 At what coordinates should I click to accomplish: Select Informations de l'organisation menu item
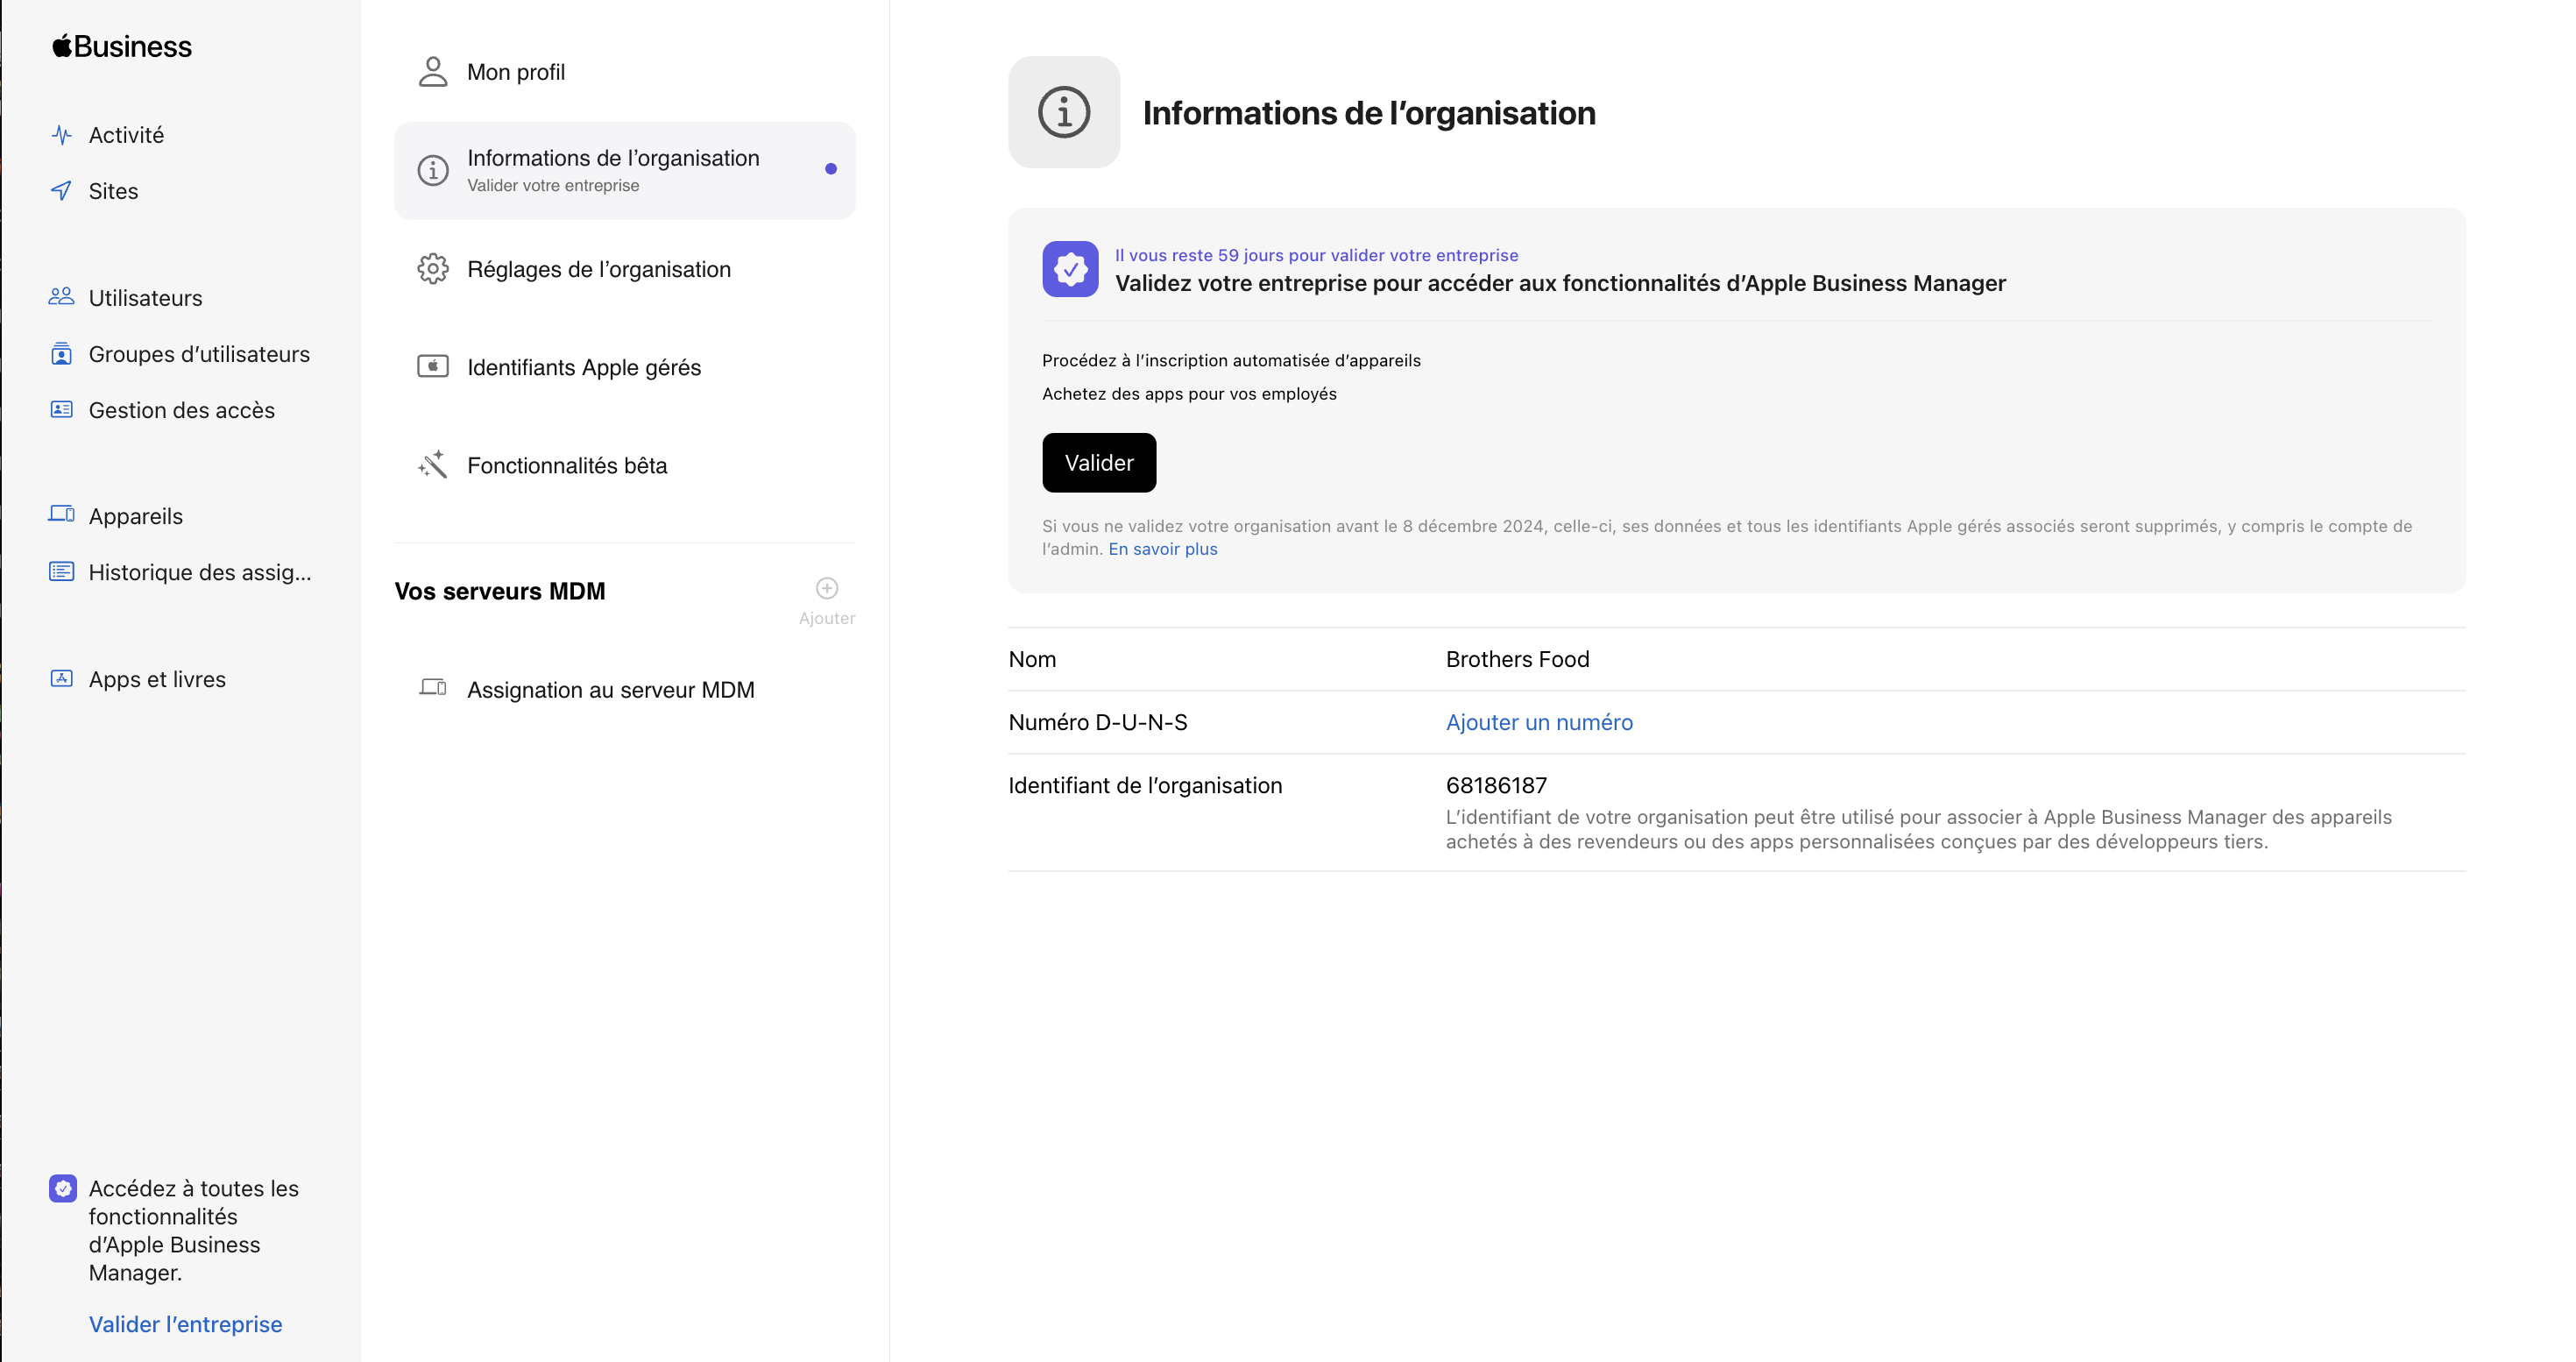pyautogui.click(x=625, y=170)
